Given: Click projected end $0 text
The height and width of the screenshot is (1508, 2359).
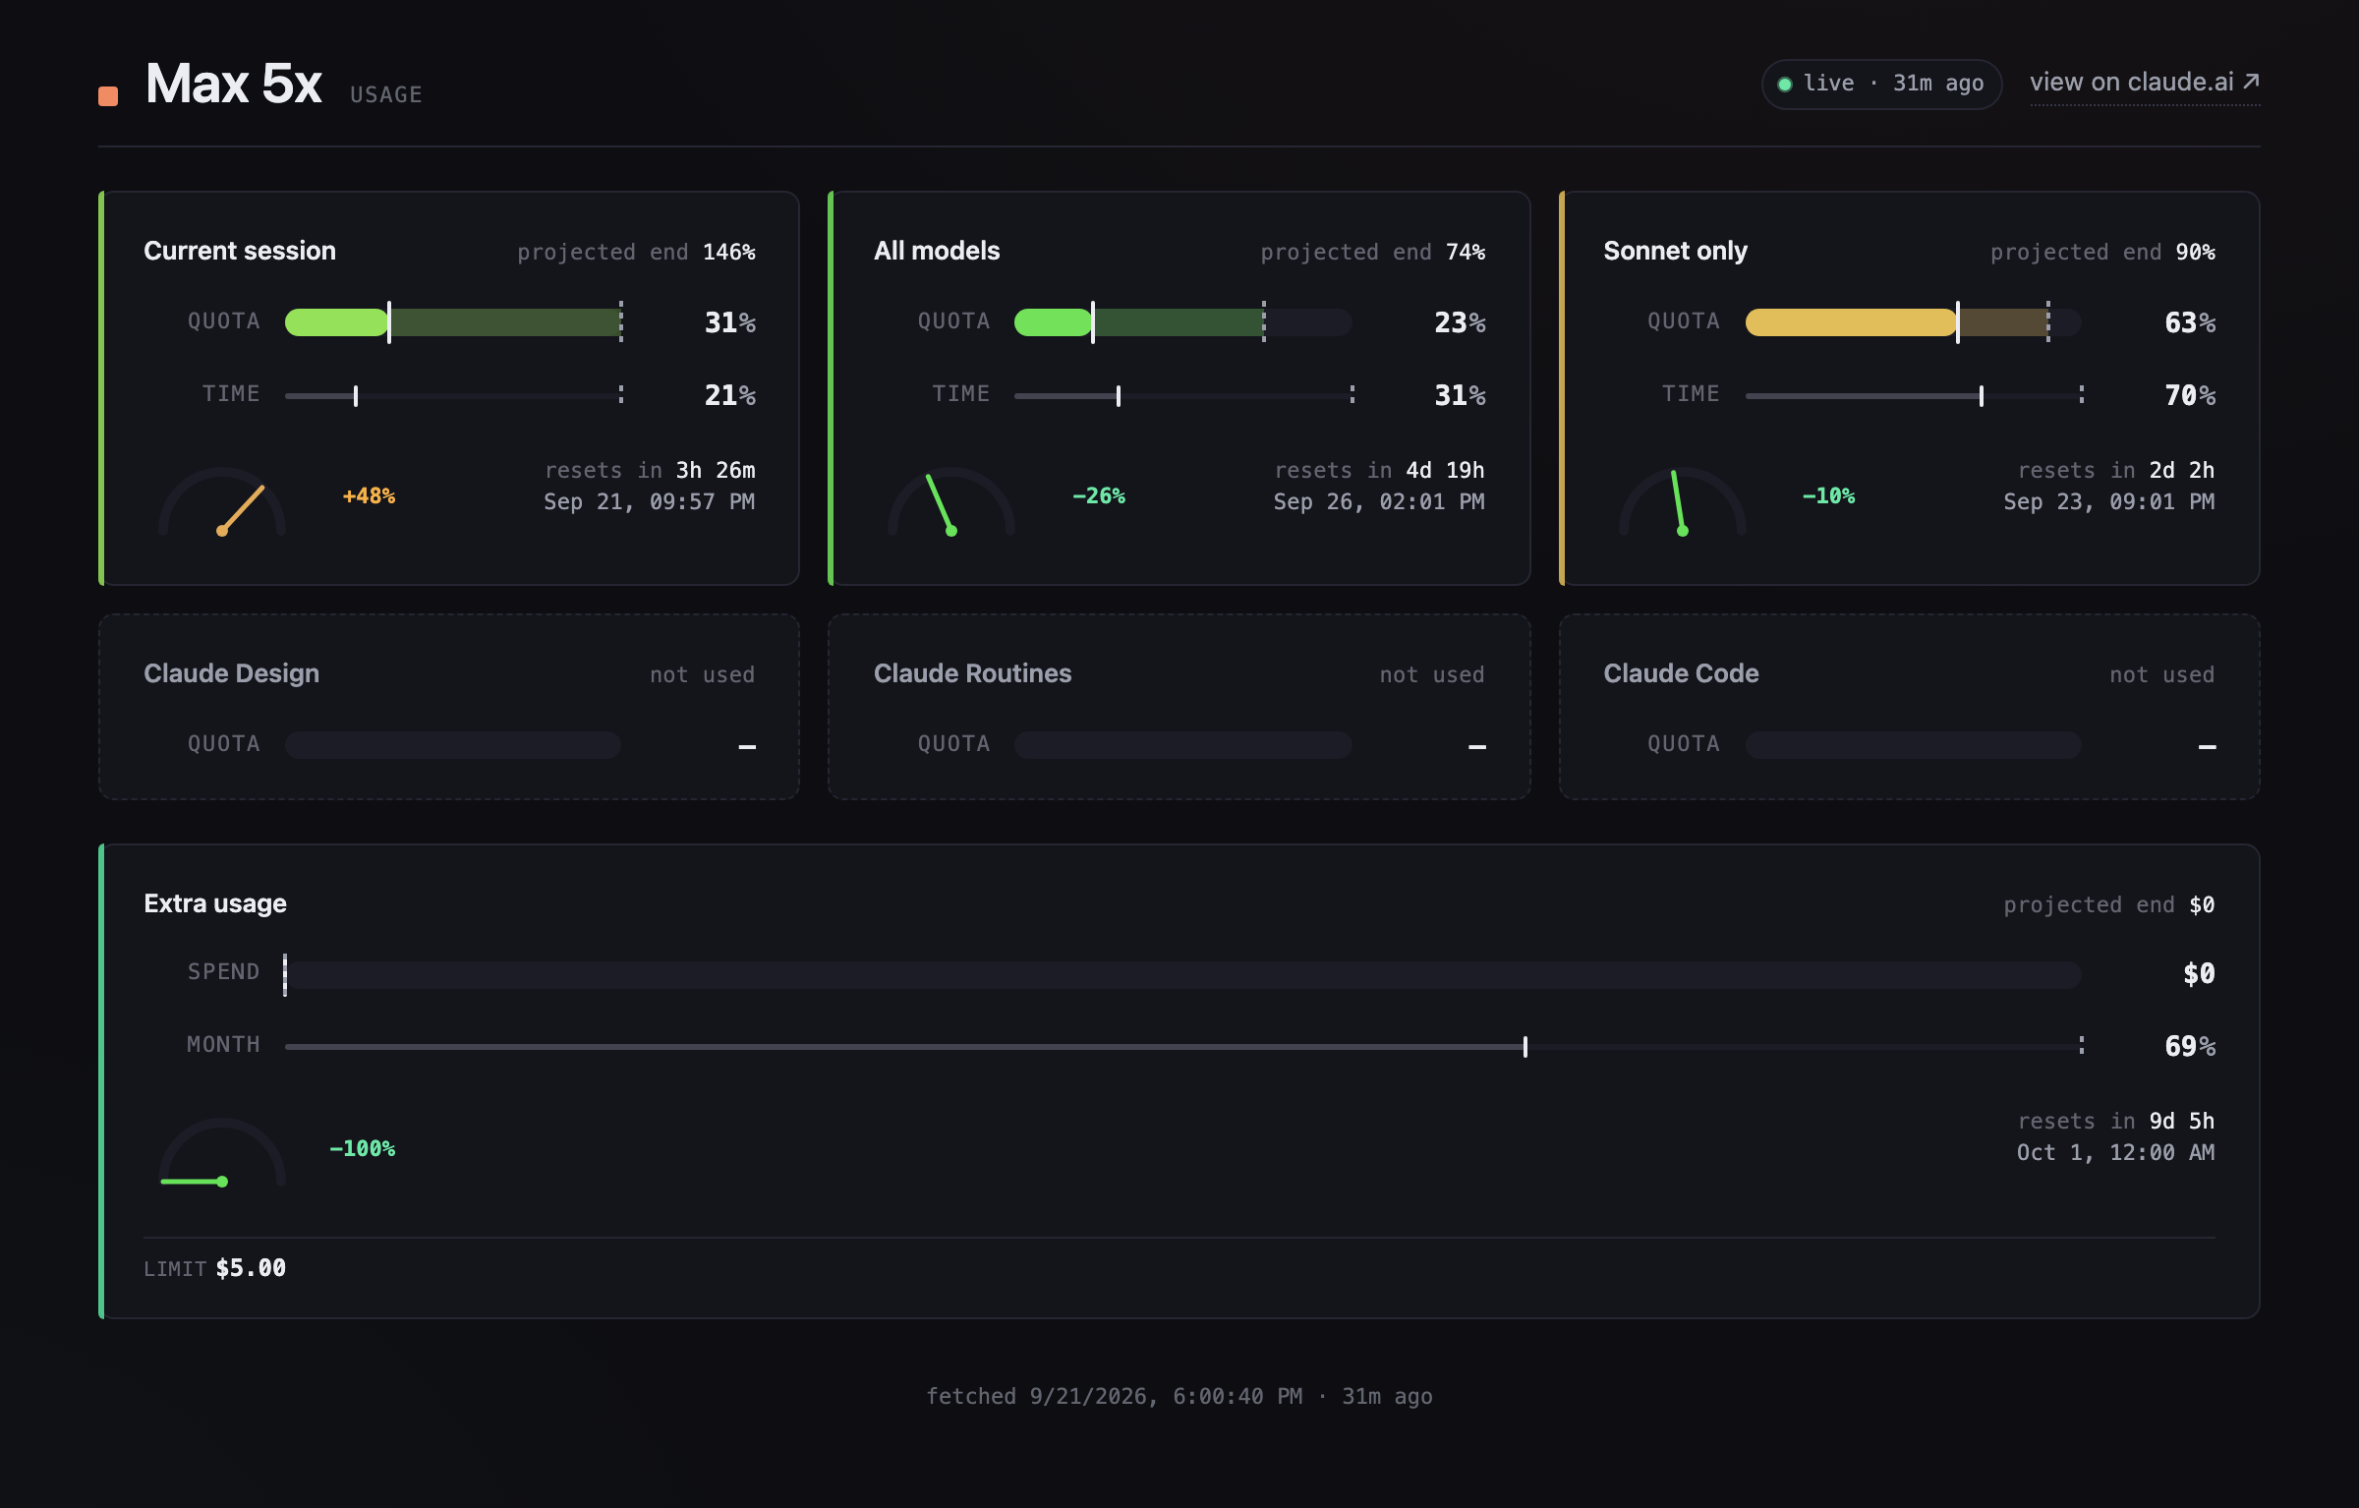Looking at the screenshot, I should pyautogui.click(x=2109, y=905).
